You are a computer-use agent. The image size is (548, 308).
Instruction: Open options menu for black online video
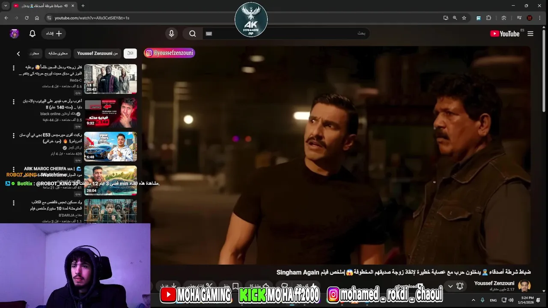pyautogui.click(x=13, y=102)
